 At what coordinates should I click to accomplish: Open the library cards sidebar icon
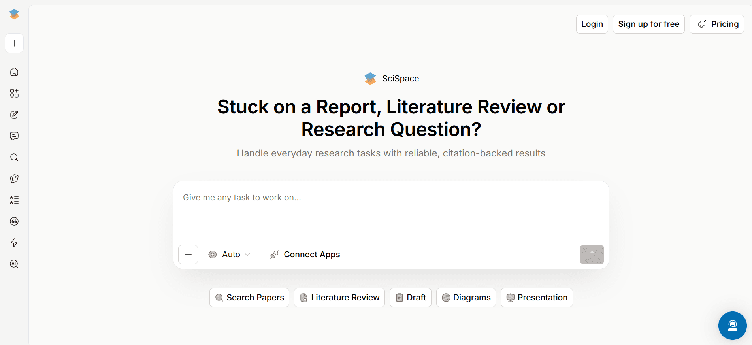coord(14,179)
